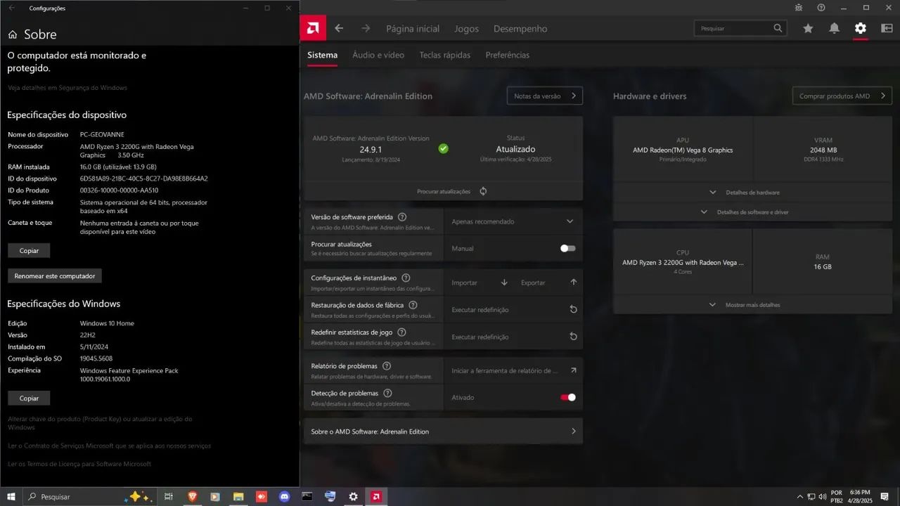Open the Microsoft Services Agreement link
The width and height of the screenshot is (900, 506).
(109, 446)
